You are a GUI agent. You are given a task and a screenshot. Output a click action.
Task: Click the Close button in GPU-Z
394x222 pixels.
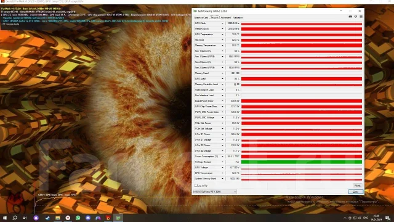point(356,192)
